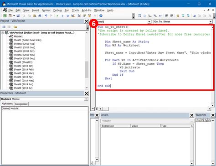Viewport: 216px width, 166px height.
Task: Open Project Explorer via toolbar icon
Action: pos(79,16)
